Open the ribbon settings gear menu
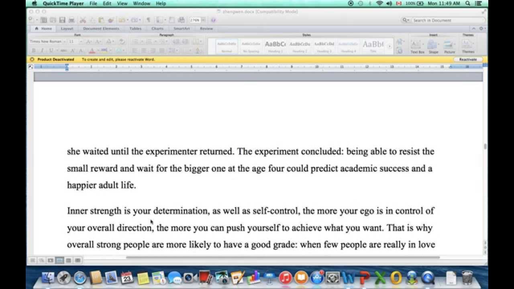 tap(481, 28)
